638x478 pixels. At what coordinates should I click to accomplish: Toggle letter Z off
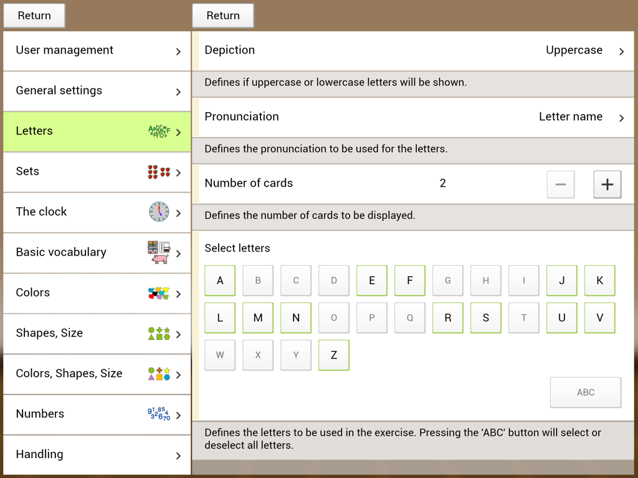[333, 355]
